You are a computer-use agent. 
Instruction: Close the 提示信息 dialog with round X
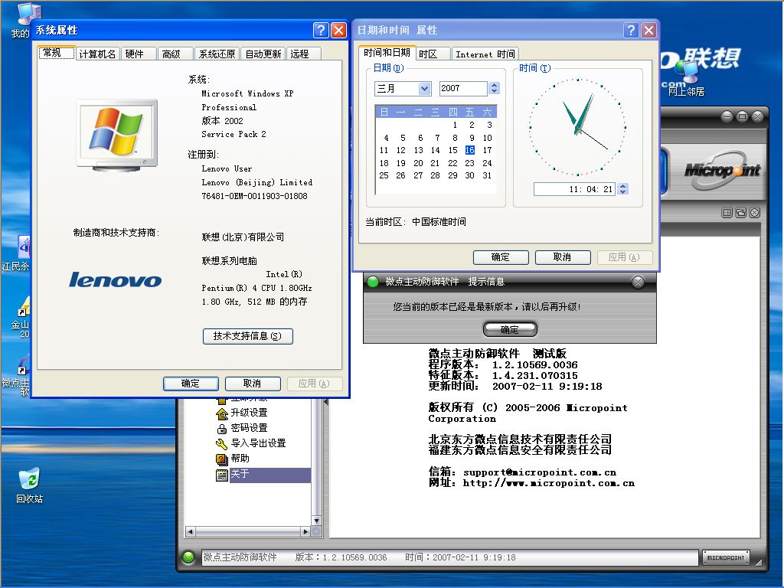(638, 282)
